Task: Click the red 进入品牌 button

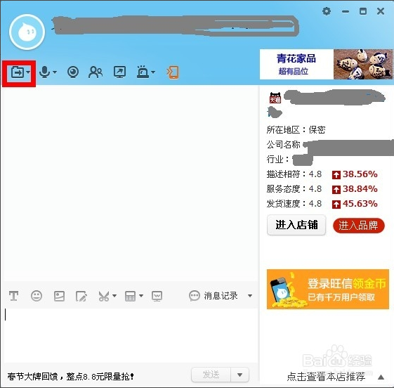Action: tap(359, 226)
